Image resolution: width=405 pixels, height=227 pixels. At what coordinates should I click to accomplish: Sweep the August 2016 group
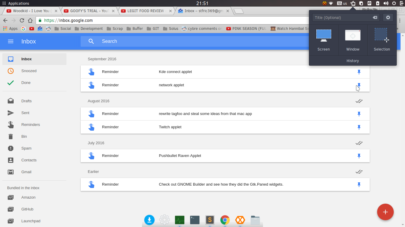[x=359, y=101]
